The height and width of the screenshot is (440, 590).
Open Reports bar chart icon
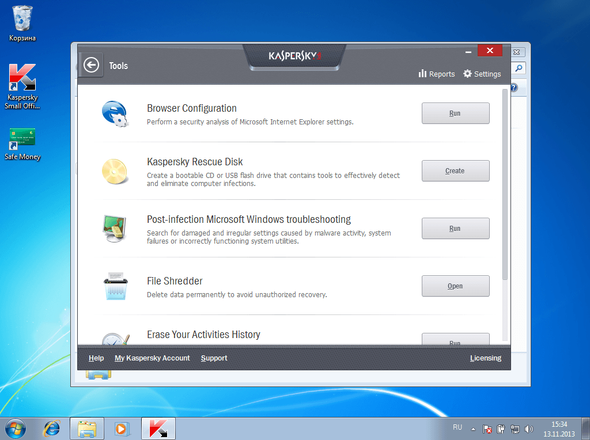coord(422,73)
